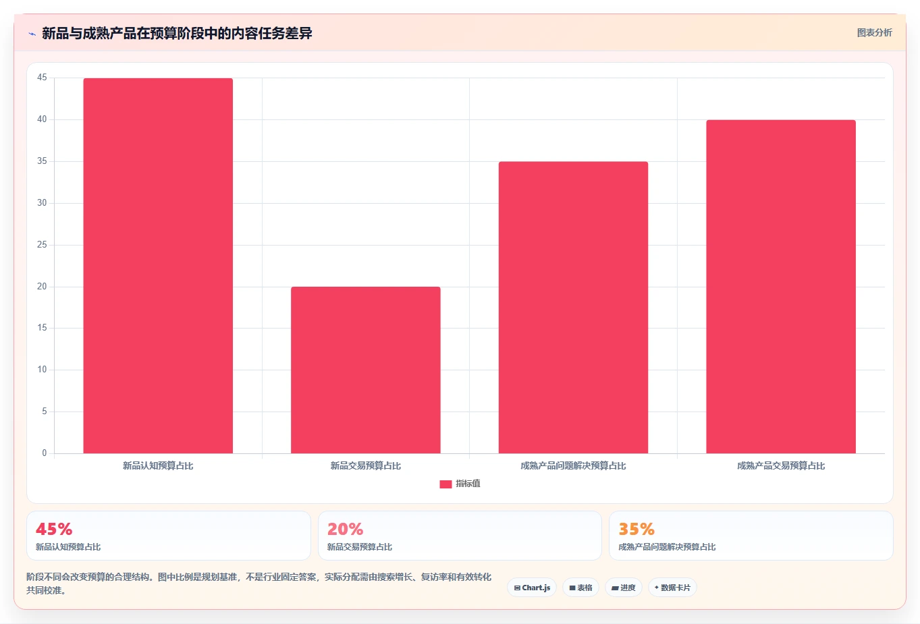Click the 表格 chip square icon
The image size is (920, 624).
click(x=572, y=588)
